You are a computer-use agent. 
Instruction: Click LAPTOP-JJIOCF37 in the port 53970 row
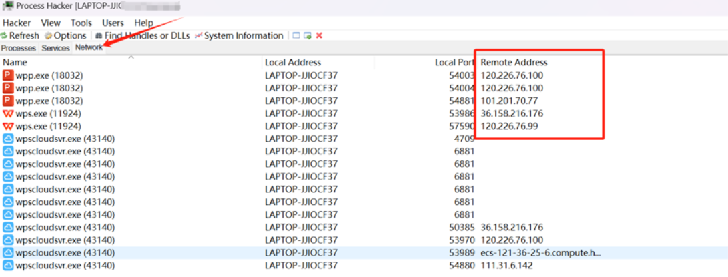click(x=301, y=240)
